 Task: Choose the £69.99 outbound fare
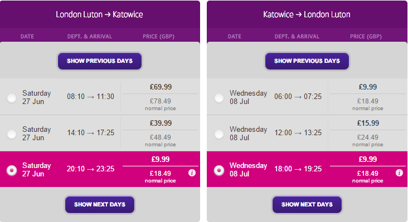click(x=161, y=87)
